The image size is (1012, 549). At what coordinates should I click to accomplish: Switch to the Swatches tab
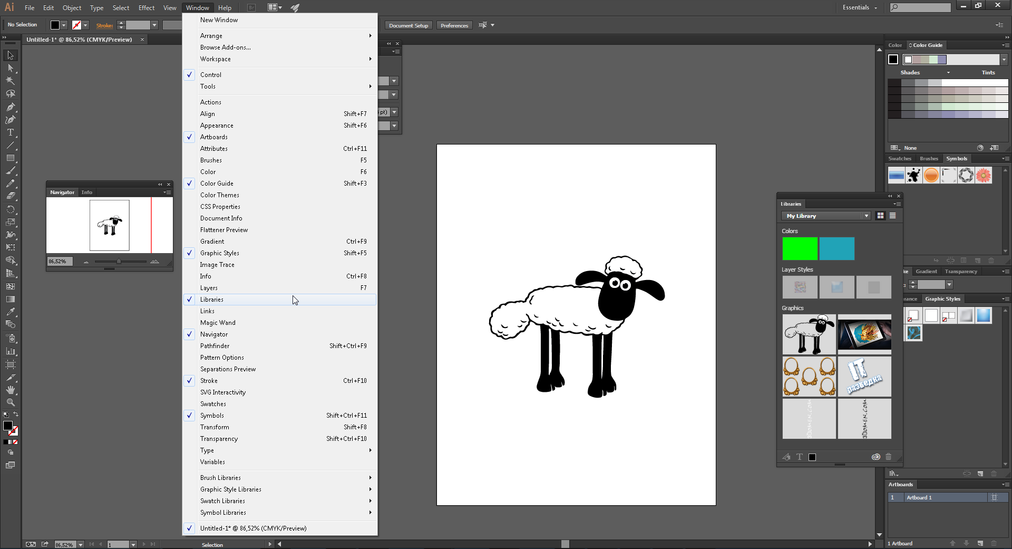(x=899, y=159)
